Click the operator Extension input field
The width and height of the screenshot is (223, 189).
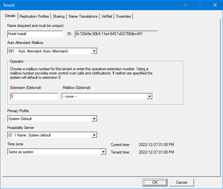coord(34,96)
